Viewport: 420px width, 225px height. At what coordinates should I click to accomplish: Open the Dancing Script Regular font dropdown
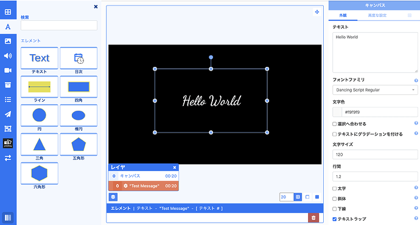375,90
